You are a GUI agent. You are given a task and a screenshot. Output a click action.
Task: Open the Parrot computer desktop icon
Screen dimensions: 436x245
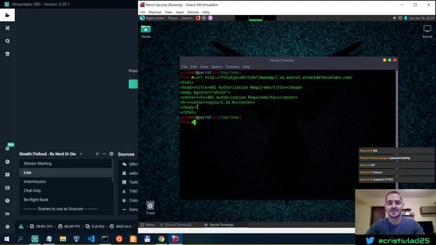[x=427, y=31]
